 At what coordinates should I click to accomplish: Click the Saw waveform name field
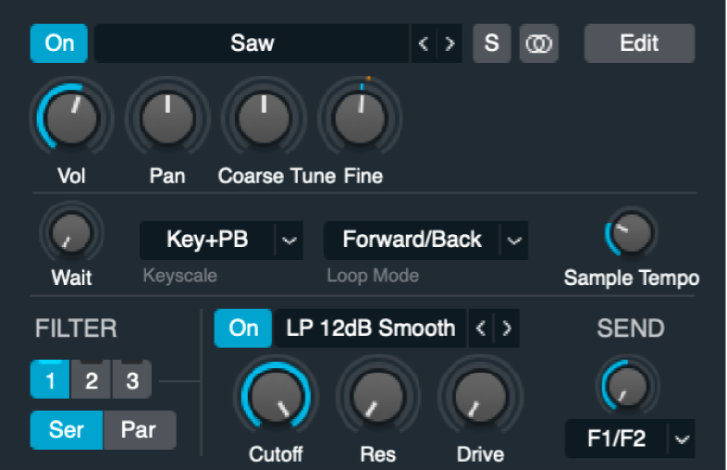click(252, 43)
